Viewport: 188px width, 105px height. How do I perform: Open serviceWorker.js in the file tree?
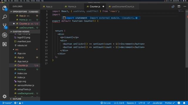coord(25,85)
